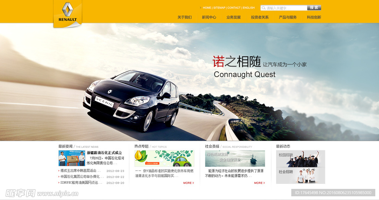Open the HOME link
The width and height of the screenshot is (379, 200).
coord(207,8)
